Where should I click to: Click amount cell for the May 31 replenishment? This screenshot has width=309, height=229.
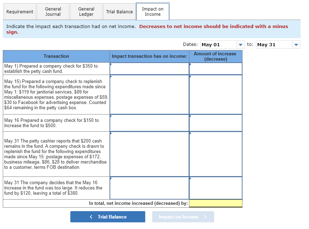(216, 153)
